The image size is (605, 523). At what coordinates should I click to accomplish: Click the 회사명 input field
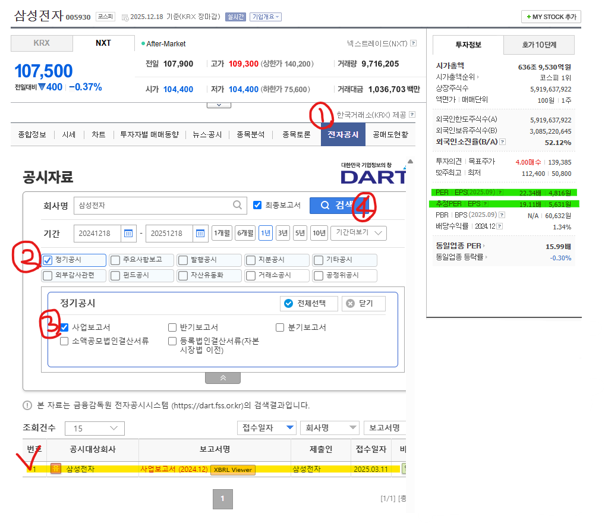point(160,206)
